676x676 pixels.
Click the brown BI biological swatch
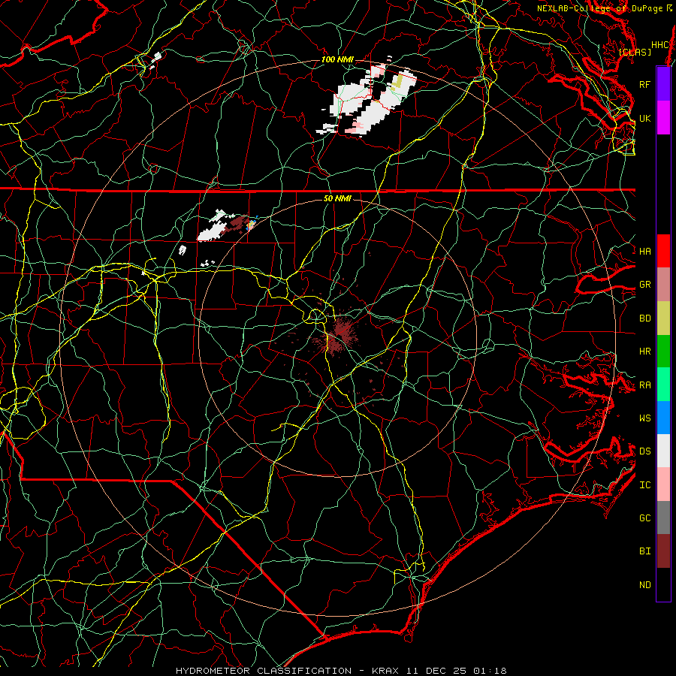663,551
